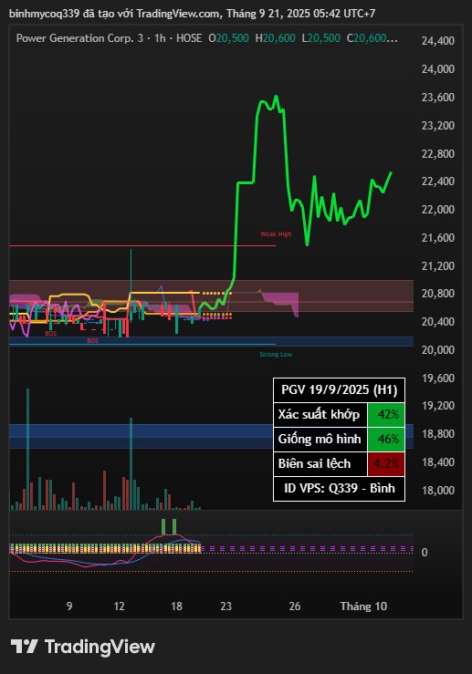
Task: Click the Tháng 10 time axis label
Action: coord(363,607)
